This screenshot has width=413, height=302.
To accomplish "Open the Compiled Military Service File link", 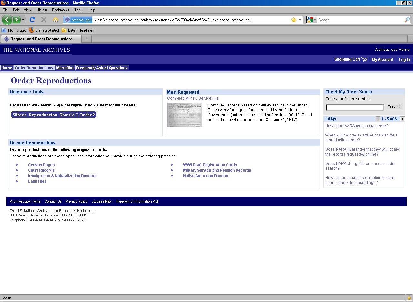I will click(193, 98).
